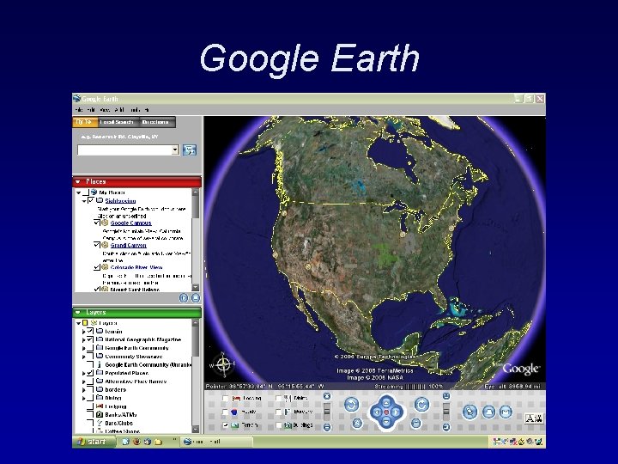Uncheck the Grand Canyon placemark checkbox

point(96,245)
